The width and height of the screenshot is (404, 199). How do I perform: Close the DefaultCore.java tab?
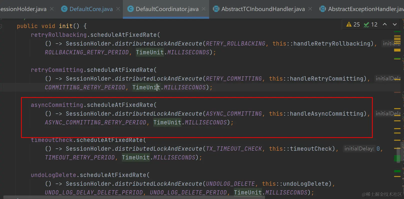click(x=118, y=9)
